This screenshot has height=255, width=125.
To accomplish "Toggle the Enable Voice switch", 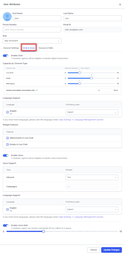I will coord(6,155).
